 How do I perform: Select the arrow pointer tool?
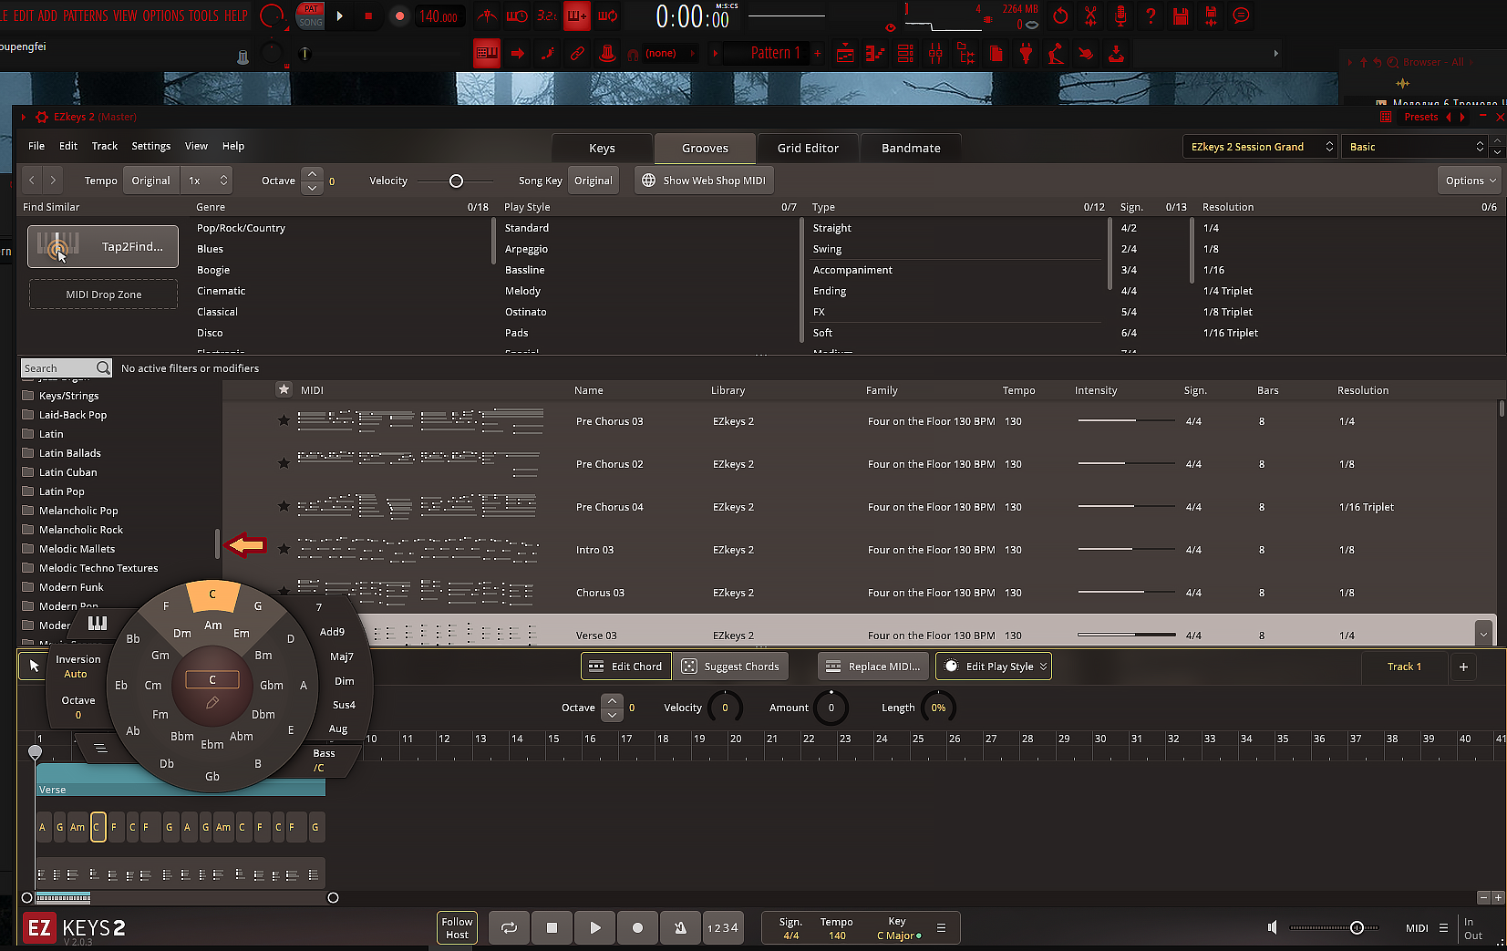tap(34, 667)
